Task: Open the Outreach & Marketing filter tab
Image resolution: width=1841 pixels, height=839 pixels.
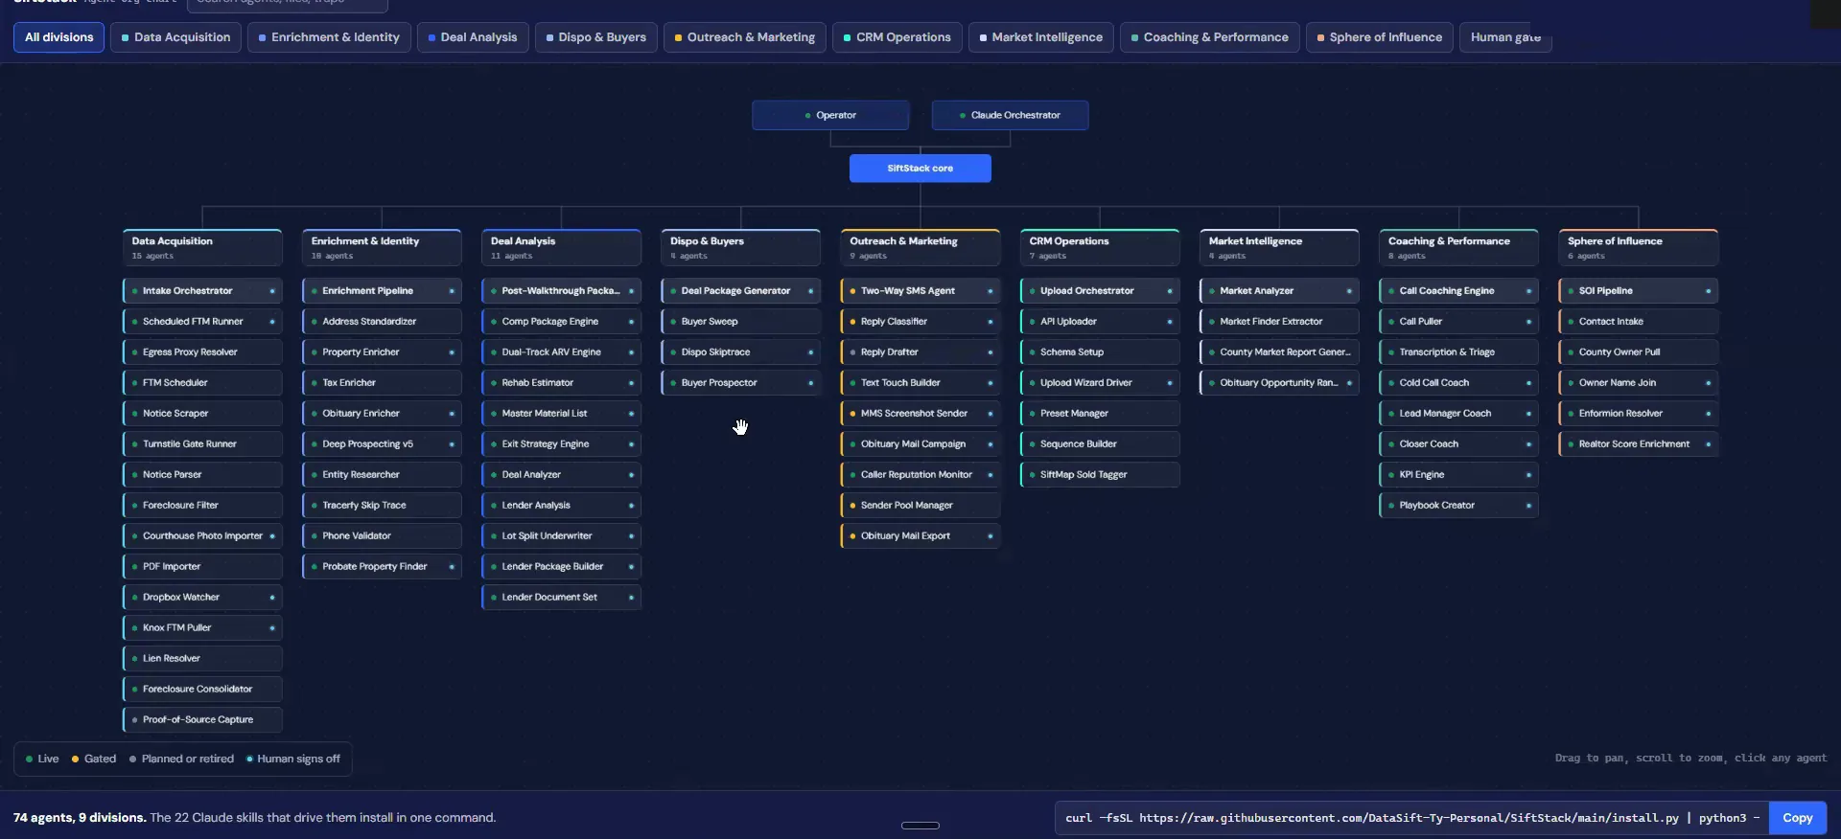Action: 744,37
